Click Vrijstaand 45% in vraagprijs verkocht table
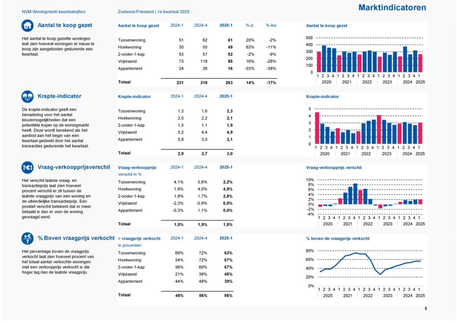 pyautogui.click(x=228, y=274)
